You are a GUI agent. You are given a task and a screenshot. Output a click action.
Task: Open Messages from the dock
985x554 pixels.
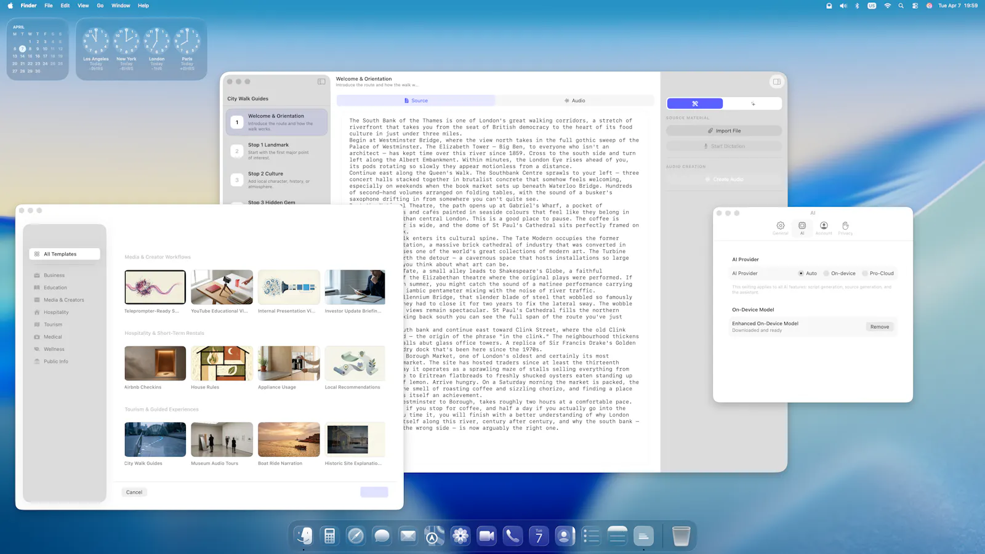point(382,536)
